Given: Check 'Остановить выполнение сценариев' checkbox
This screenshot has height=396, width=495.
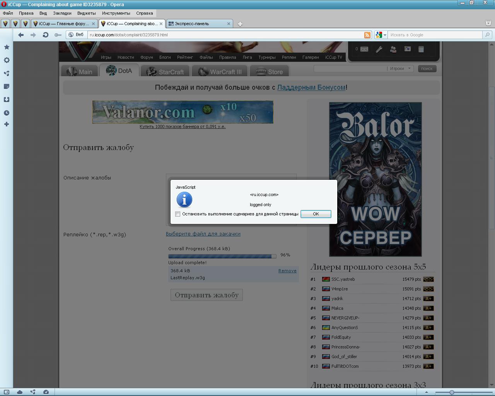Looking at the screenshot, I should pyautogui.click(x=178, y=214).
